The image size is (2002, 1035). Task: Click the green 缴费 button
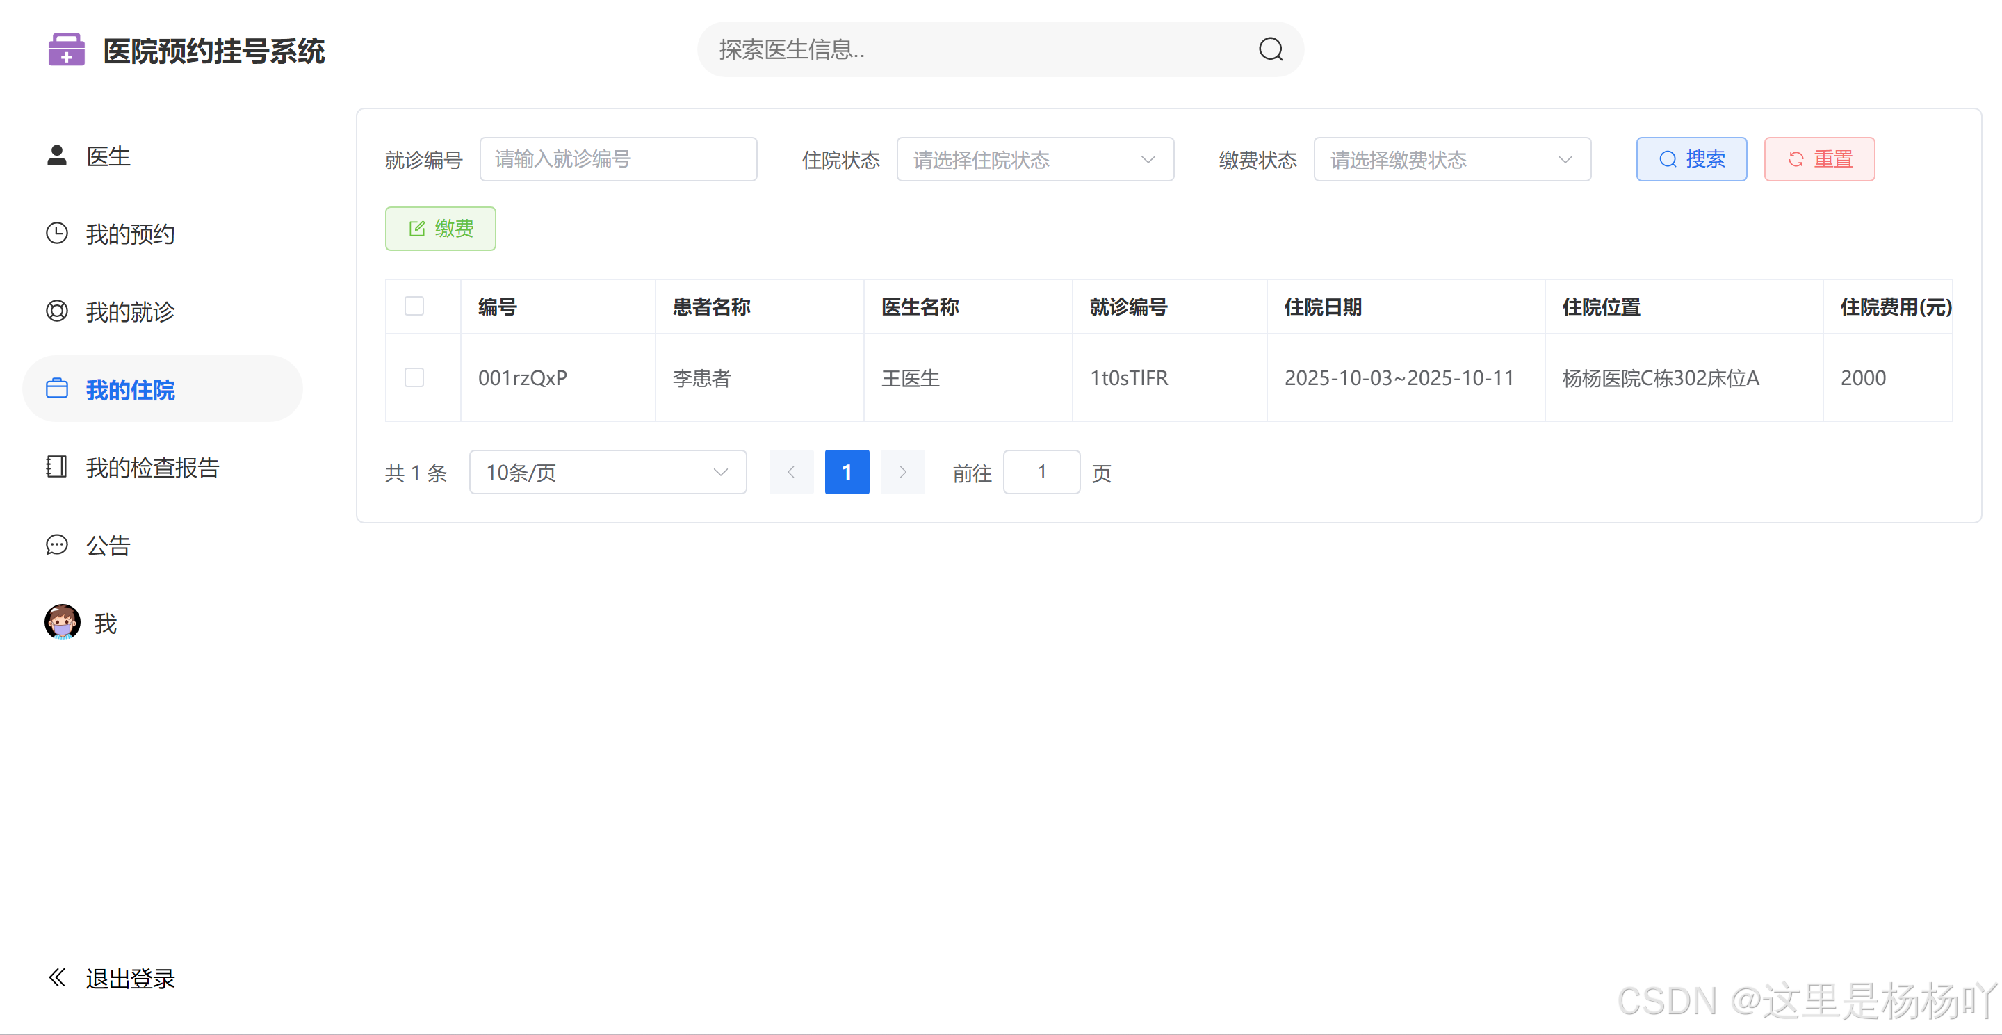(440, 229)
